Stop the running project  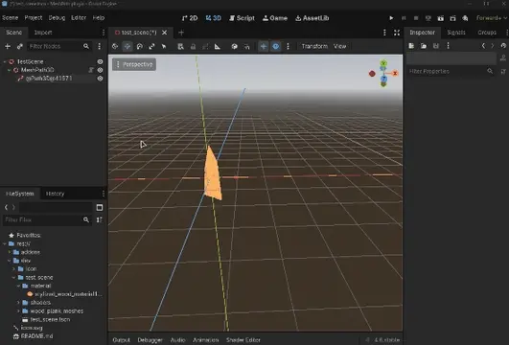click(416, 18)
